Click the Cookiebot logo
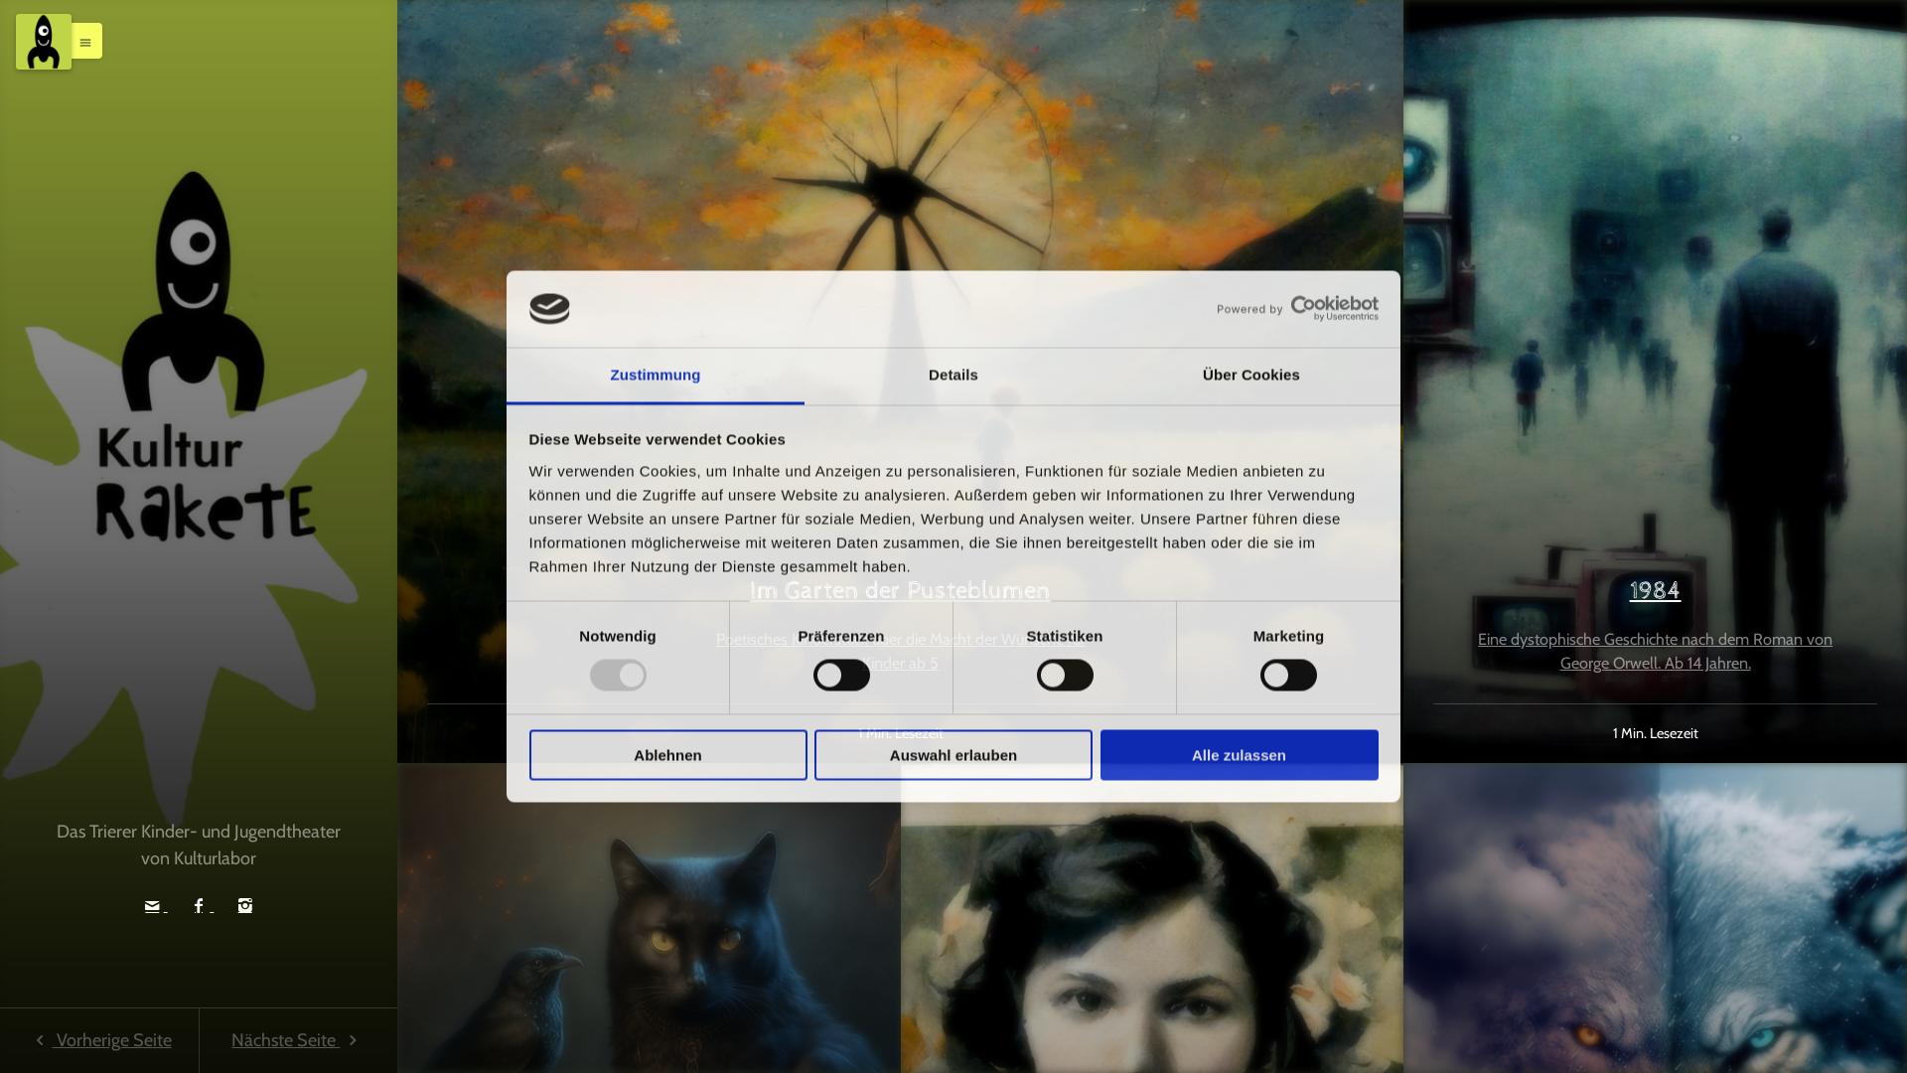Screen dimensions: 1907x1073 tap(1333, 308)
